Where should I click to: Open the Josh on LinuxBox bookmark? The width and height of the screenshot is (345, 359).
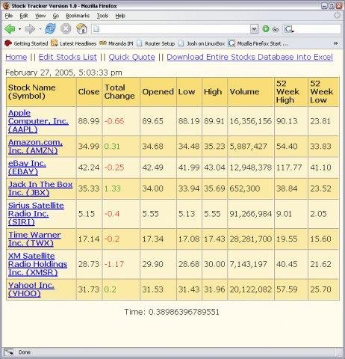coord(202,43)
